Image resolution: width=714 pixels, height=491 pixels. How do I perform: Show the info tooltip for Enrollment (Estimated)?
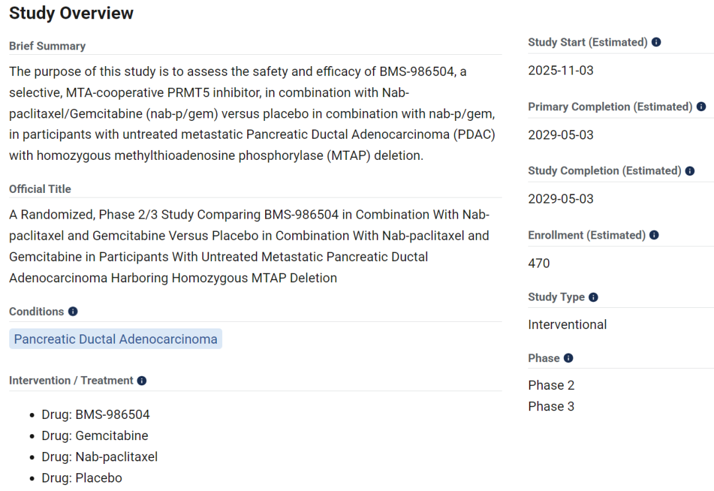[x=654, y=235]
